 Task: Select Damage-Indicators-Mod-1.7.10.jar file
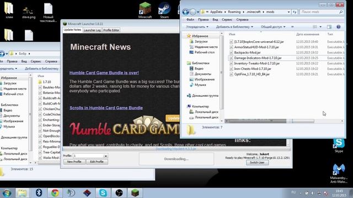(258, 58)
